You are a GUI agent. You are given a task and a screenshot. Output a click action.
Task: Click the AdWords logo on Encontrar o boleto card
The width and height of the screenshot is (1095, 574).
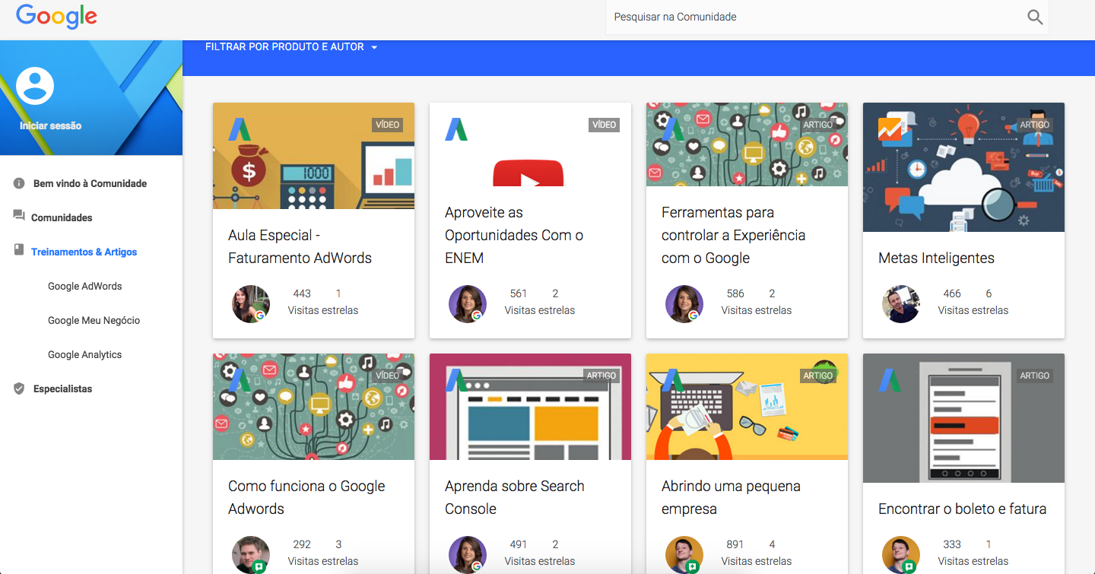890,380
